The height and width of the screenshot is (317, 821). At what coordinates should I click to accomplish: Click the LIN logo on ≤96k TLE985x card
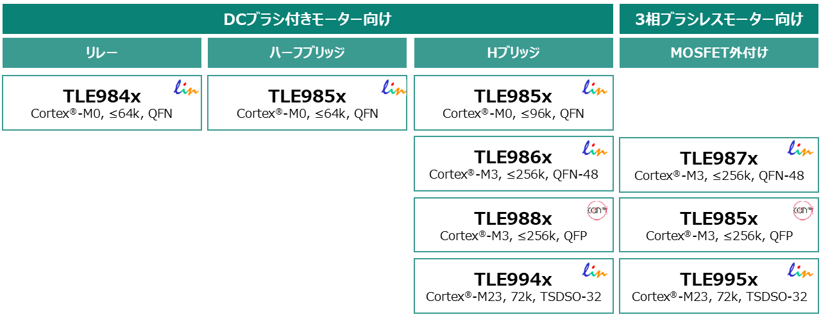tap(594, 88)
